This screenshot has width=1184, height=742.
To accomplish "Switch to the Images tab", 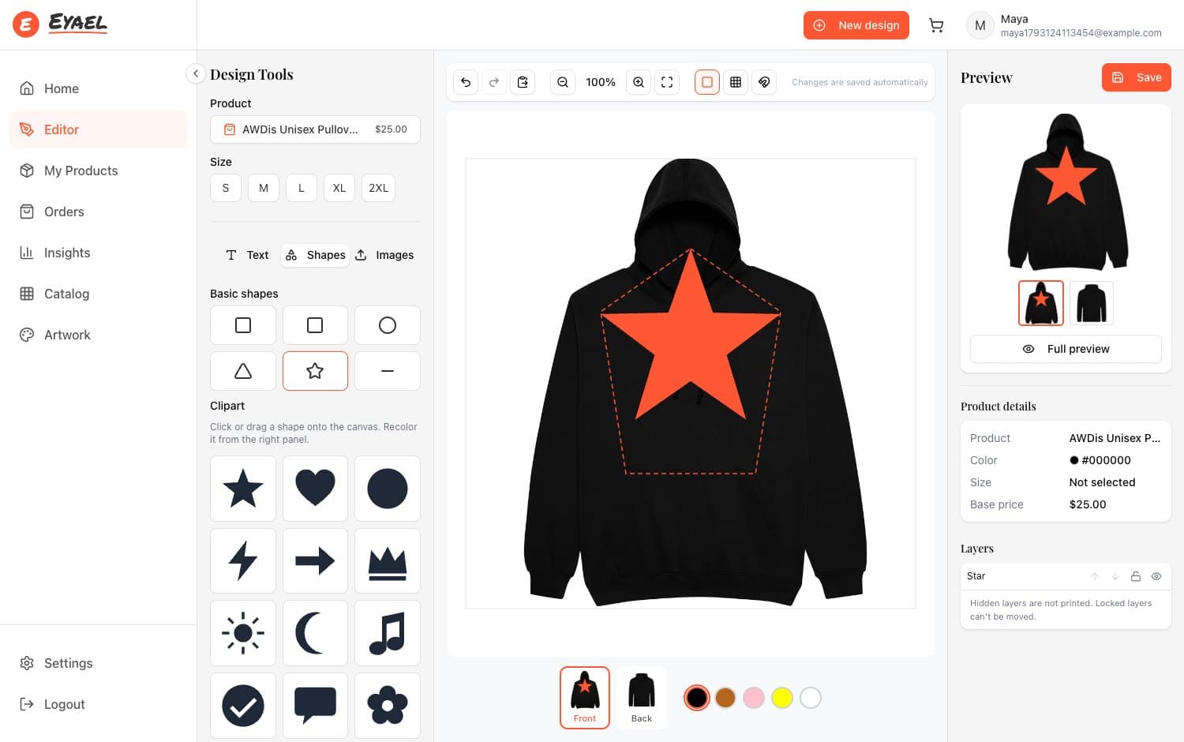I will coord(384,255).
